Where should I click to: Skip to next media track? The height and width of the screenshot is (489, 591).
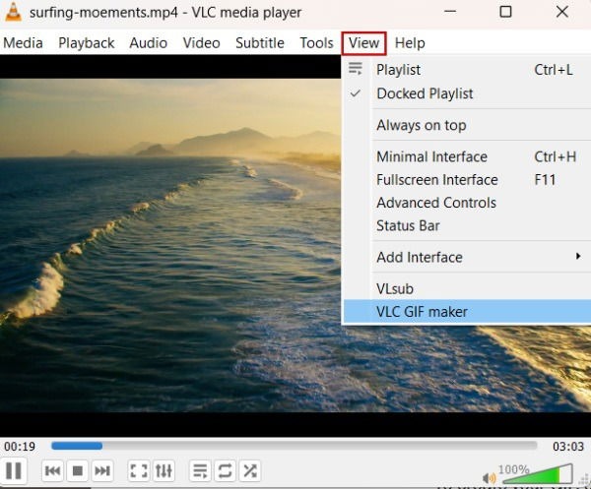pos(102,471)
